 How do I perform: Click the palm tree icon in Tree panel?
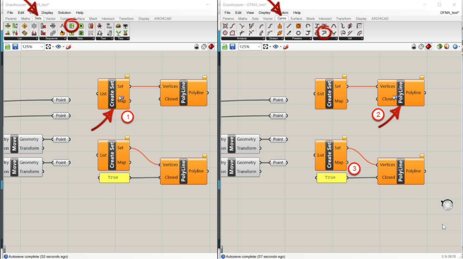tap(126, 26)
